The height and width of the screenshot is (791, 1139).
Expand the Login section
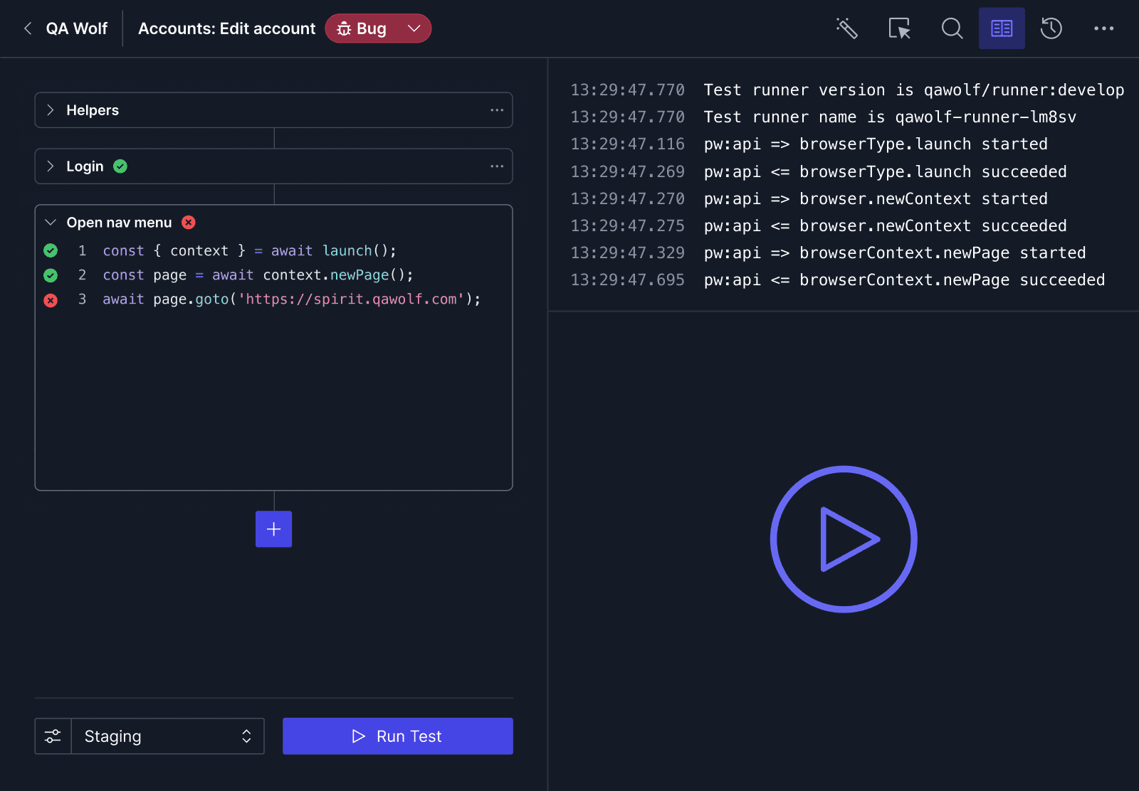51,166
